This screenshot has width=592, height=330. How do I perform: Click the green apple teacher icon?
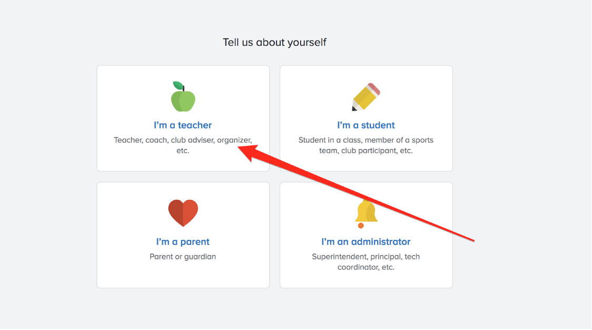[183, 100]
